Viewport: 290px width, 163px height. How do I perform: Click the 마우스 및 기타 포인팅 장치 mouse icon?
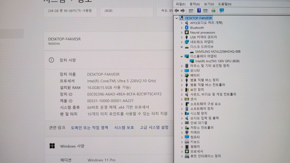click(x=186, y=66)
